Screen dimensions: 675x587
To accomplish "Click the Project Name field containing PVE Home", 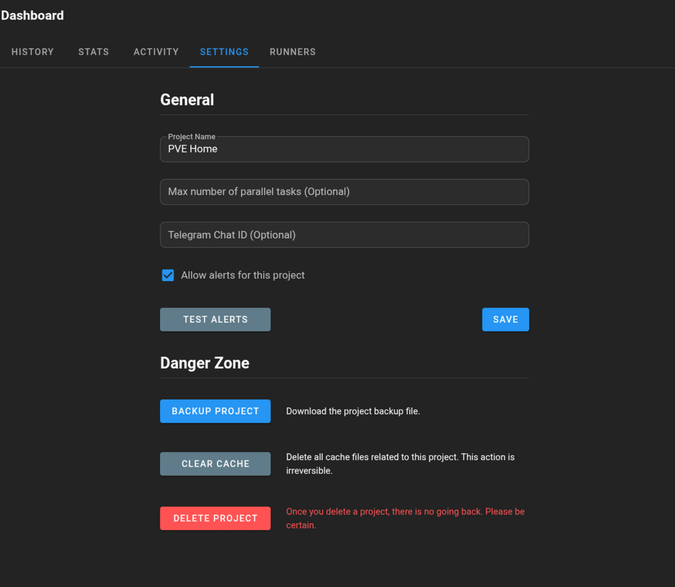I will point(344,149).
